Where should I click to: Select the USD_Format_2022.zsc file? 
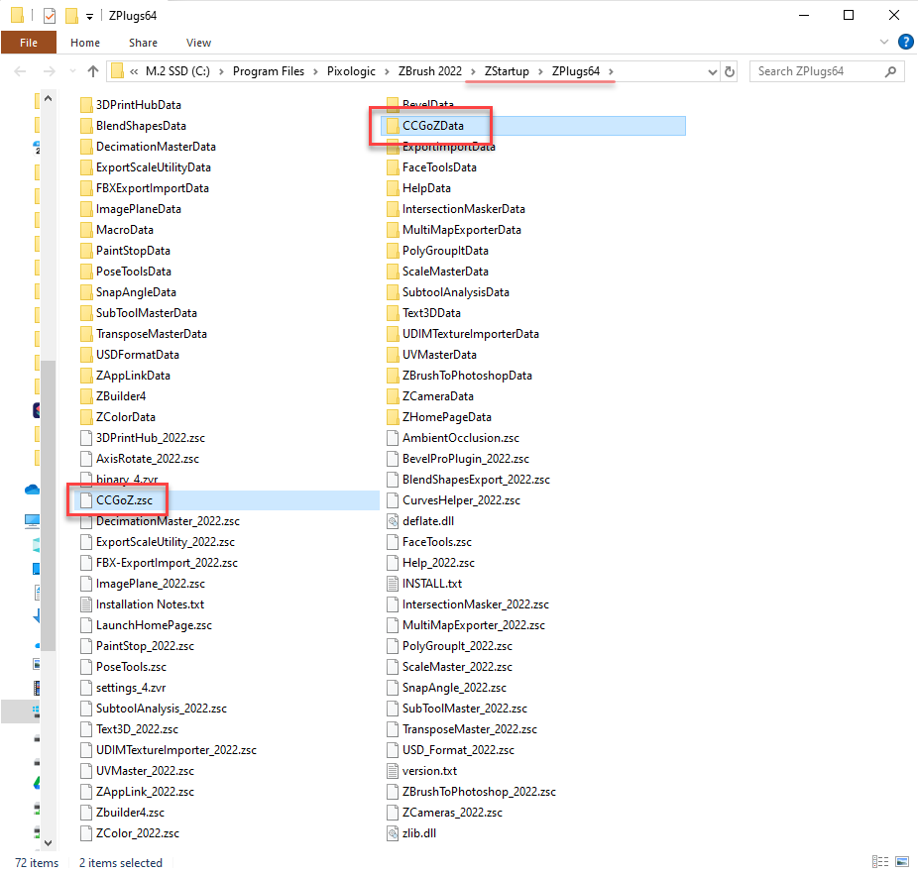coord(451,750)
